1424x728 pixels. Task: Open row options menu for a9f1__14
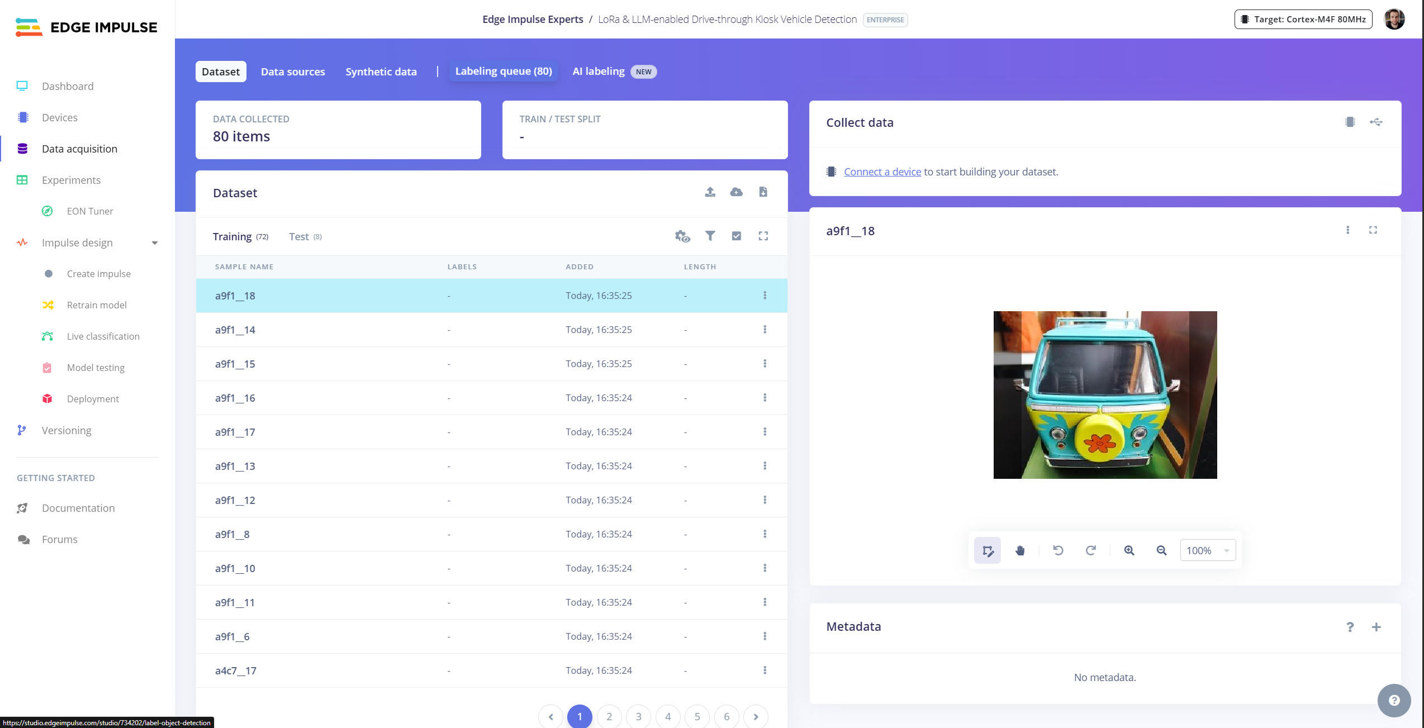(765, 330)
